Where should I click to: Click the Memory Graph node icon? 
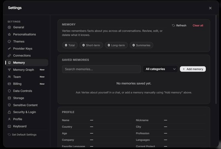coord(9,70)
